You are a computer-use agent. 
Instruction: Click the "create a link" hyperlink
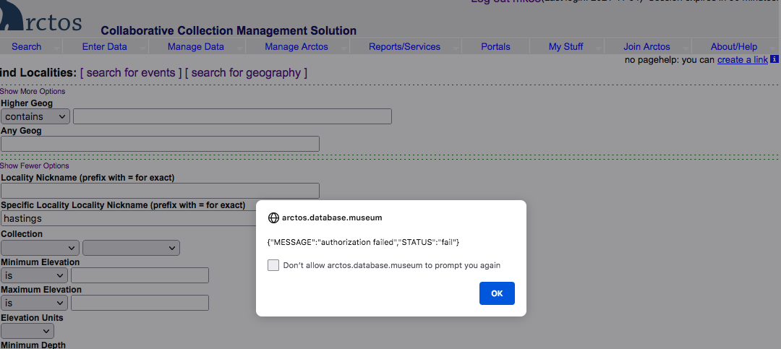point(742,60)
